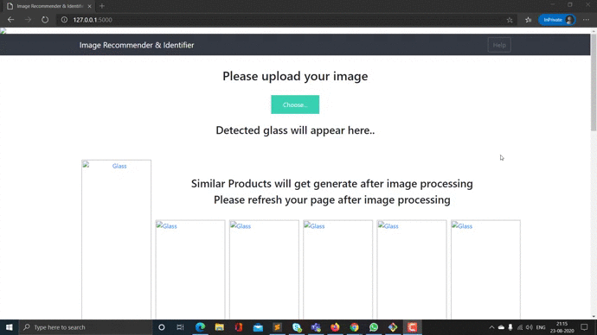Screen dimensions: 597x335
Task: Open the clock and date 23-08-2020
Action: [x=562, y=327]
